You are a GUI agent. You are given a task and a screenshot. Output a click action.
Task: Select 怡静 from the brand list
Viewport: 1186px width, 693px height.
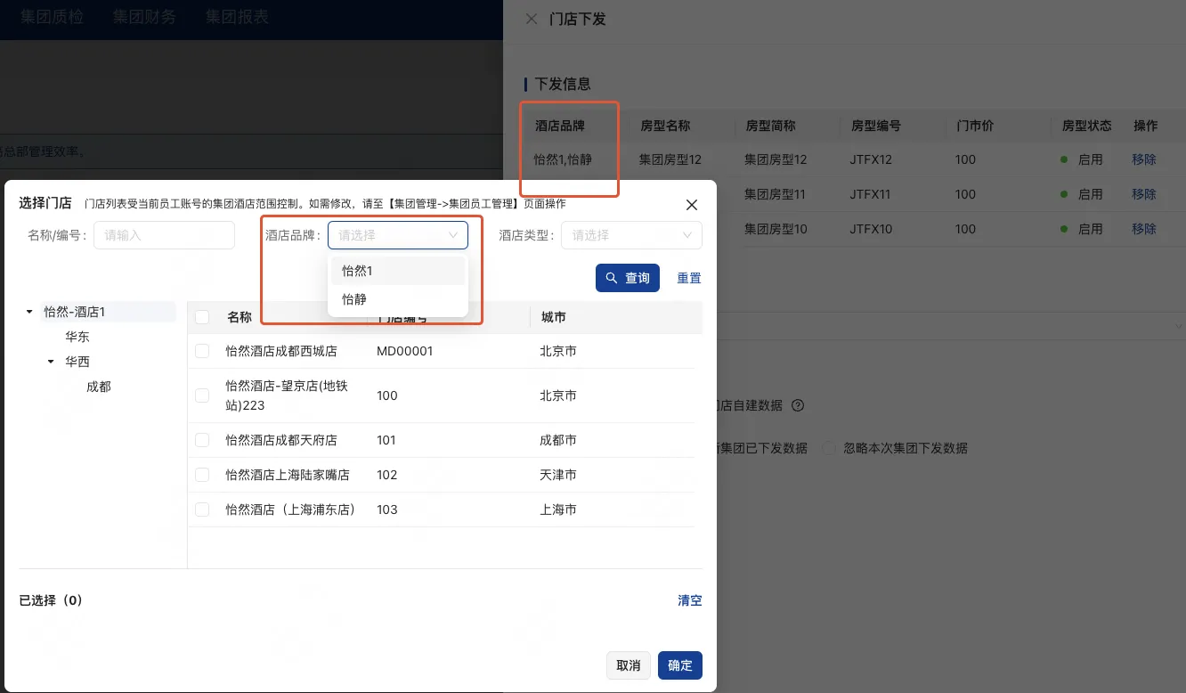pyautogui.click(x=398, y=299)
